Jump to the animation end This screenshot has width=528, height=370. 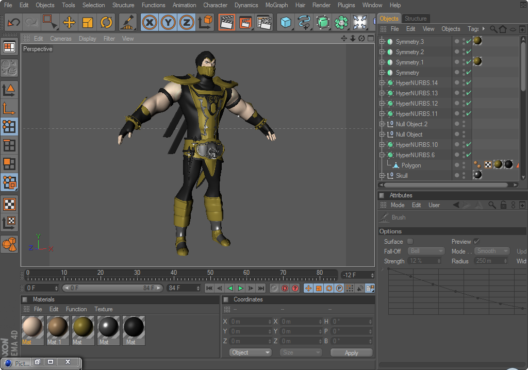pos(261,288)
